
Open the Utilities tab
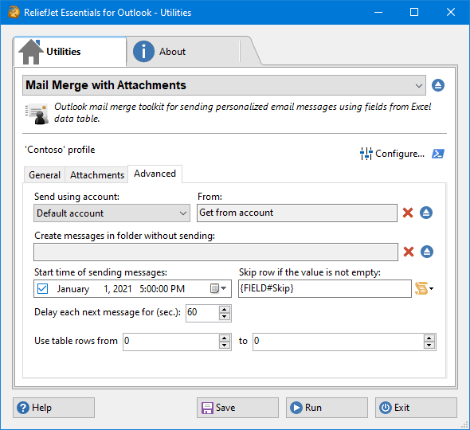(x=70, y=52)
